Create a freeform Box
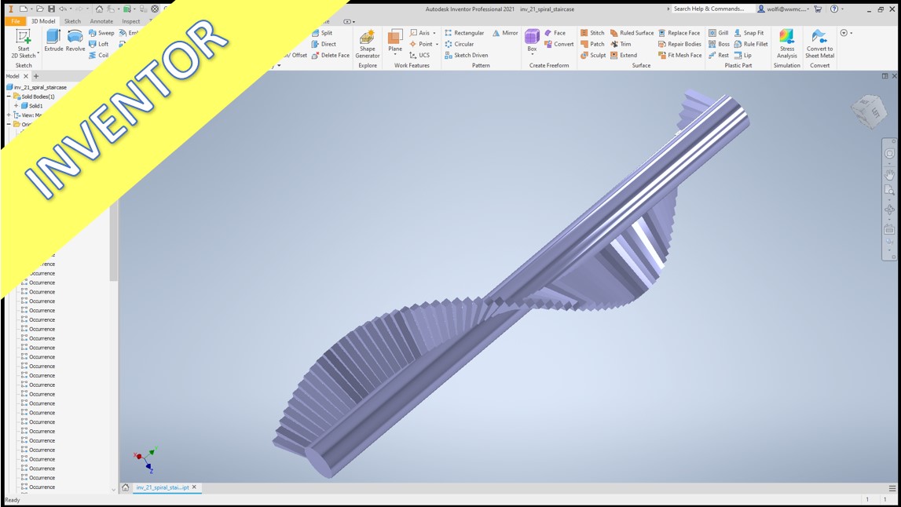This screenshot has height=507, width=901. [x=532, y=39]
